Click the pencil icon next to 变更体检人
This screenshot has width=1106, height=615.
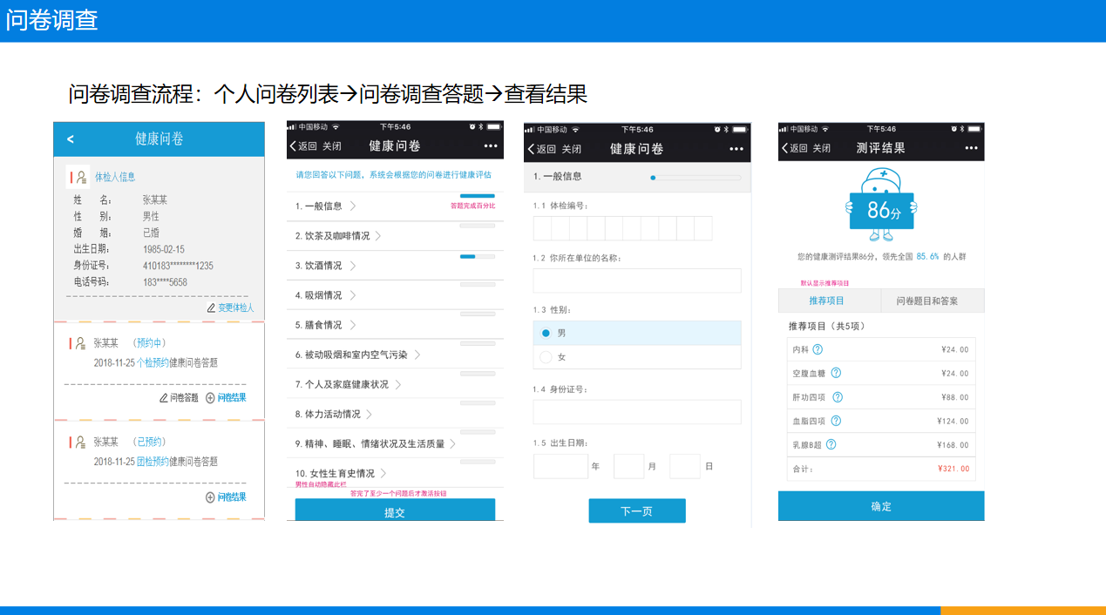211,307
